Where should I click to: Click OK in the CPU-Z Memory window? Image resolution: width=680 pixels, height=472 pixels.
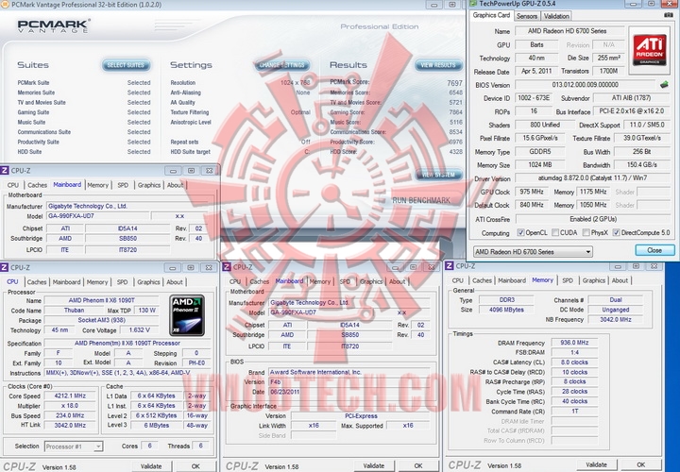(640, 464)
